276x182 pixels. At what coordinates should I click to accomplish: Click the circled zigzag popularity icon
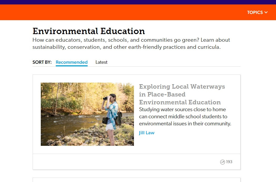click(223, 162)
